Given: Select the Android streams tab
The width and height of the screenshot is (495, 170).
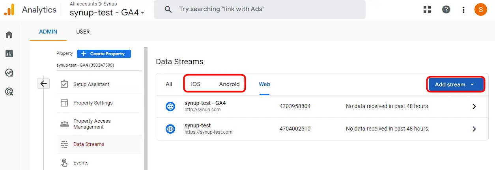Looking at the screenshot, I should (229, 84).
